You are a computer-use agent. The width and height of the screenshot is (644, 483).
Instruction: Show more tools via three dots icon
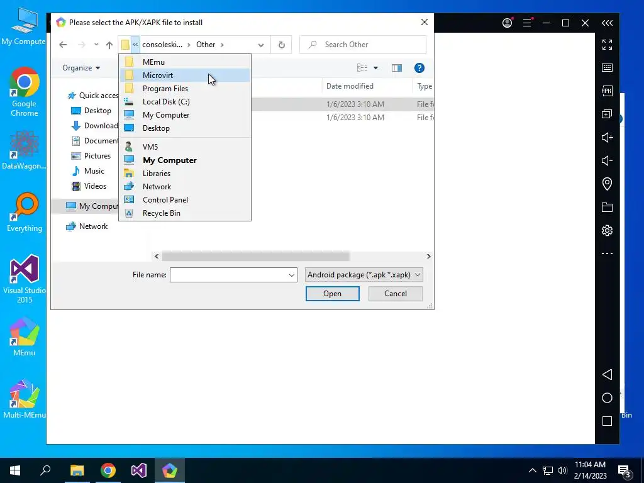pos(607,253)
